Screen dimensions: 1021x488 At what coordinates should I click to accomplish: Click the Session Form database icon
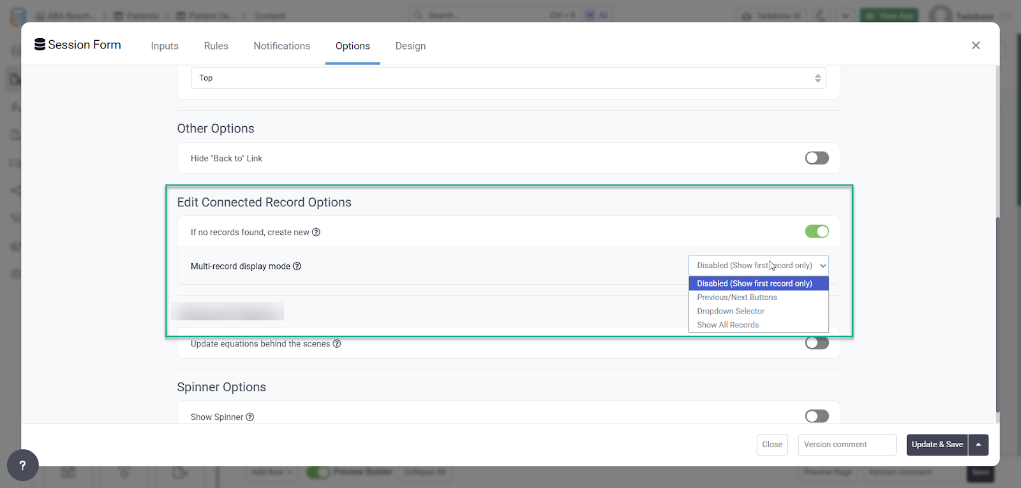coord(40,45)
